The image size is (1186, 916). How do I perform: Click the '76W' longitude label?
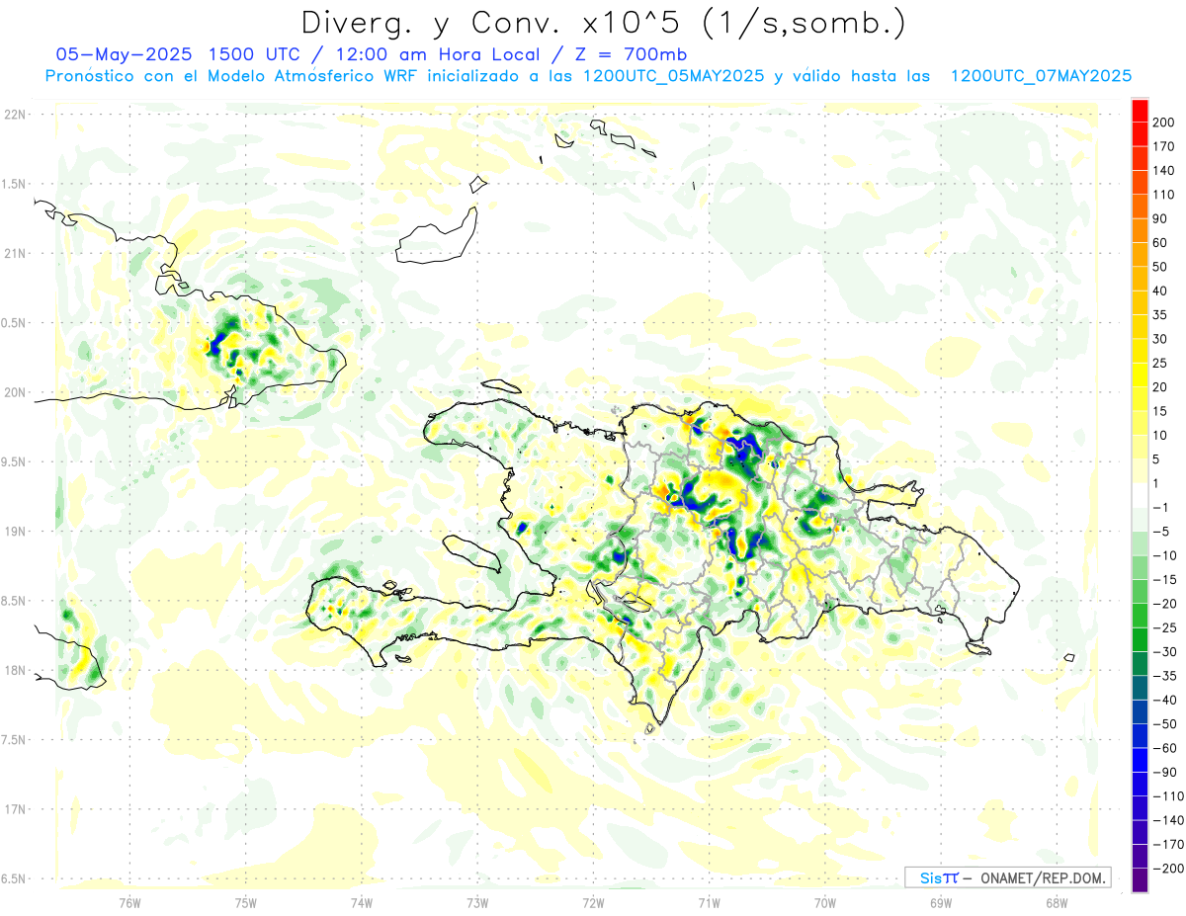click(x=129, y=901)
